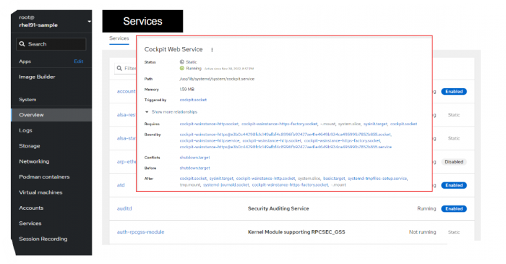The image size is (506, 264).
Task: Click the Disabled badge in the services list
Action: coord(454,162)
